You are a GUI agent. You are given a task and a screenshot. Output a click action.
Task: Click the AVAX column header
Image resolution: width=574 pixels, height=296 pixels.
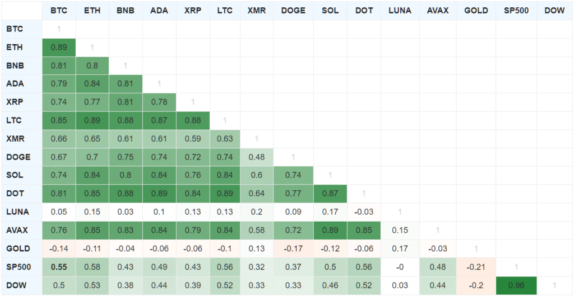[437, 11]
